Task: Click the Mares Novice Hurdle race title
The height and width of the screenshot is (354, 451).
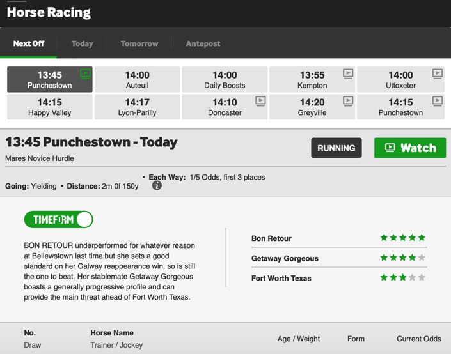Action: [40, 158]
